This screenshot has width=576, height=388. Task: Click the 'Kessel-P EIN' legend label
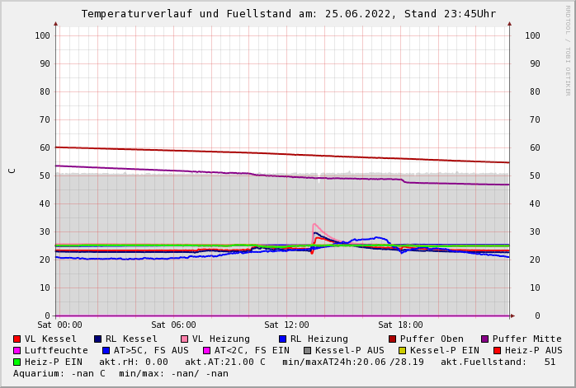point(445,351)
